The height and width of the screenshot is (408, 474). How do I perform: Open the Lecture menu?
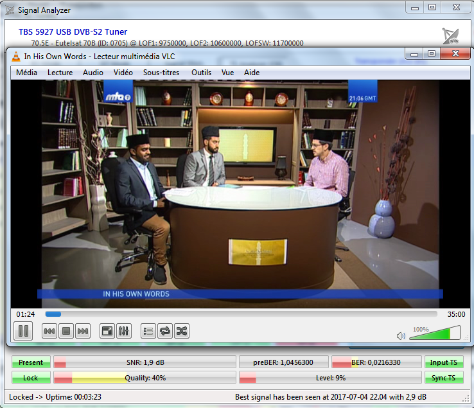60,73
